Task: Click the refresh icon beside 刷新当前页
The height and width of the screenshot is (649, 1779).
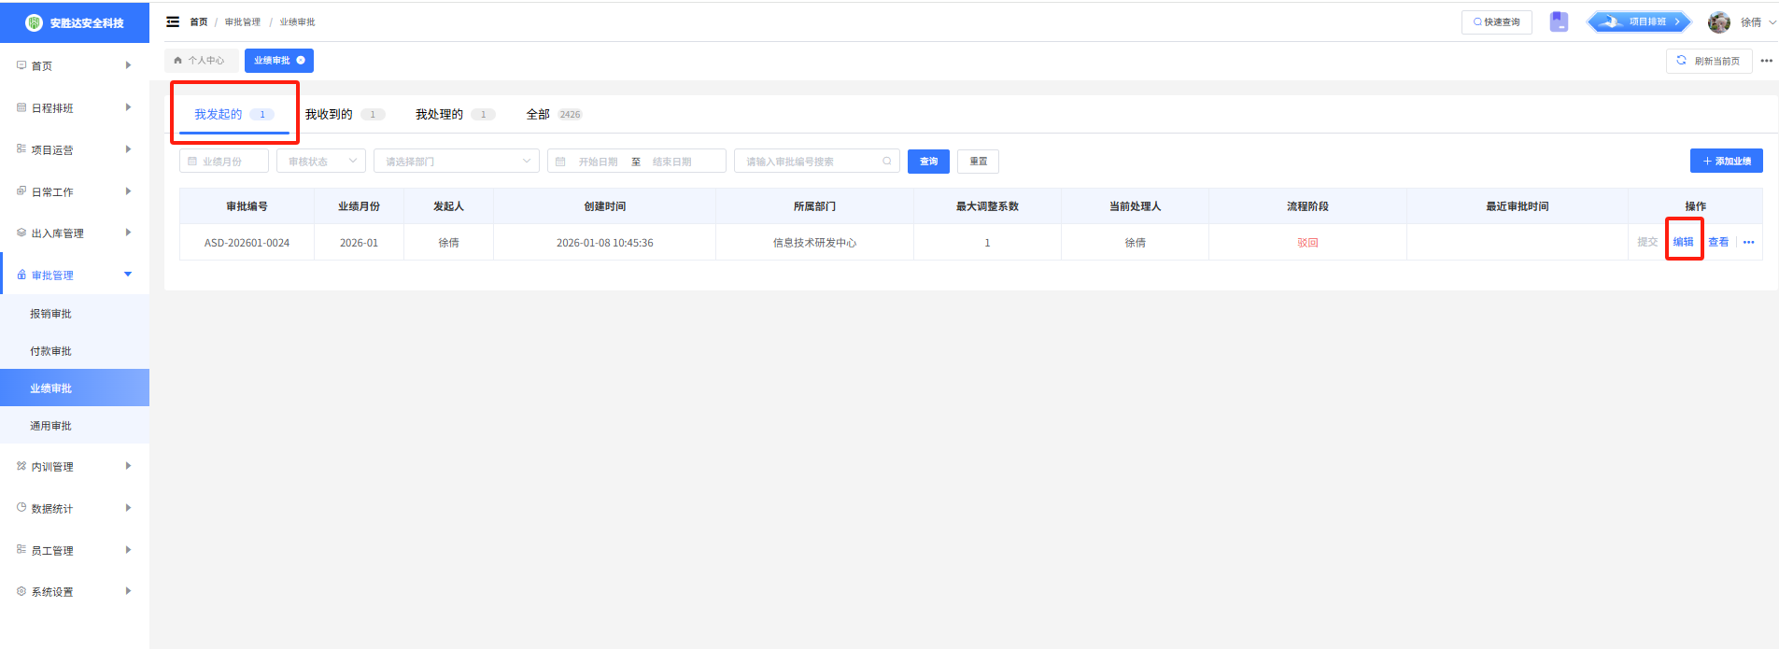Action: (1681, 60)
